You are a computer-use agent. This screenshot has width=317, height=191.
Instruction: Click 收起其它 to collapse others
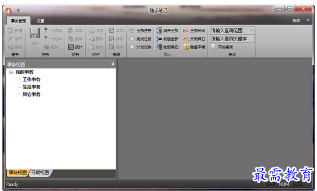pos(167,47)
